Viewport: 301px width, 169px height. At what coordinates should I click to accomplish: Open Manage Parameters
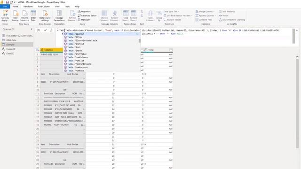click(59, 15)
